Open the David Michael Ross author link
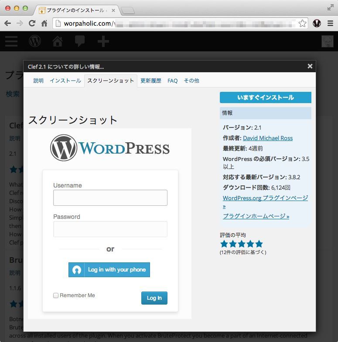Viewport: 338px width, 342px height. [x=268, y=138]
